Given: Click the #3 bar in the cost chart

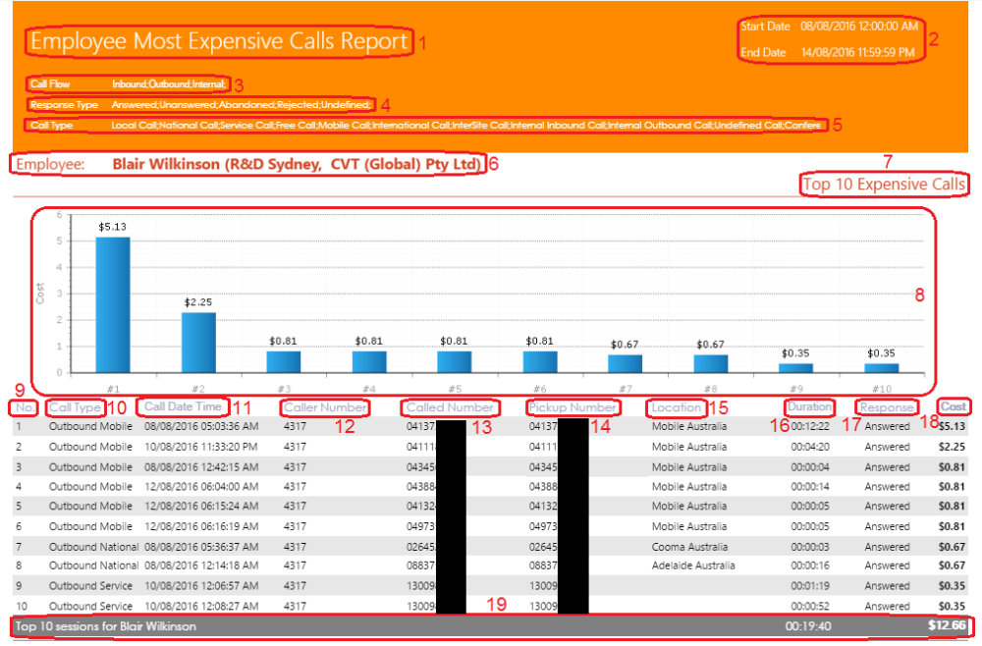Looking at the screenshot, I should point(284,362).
